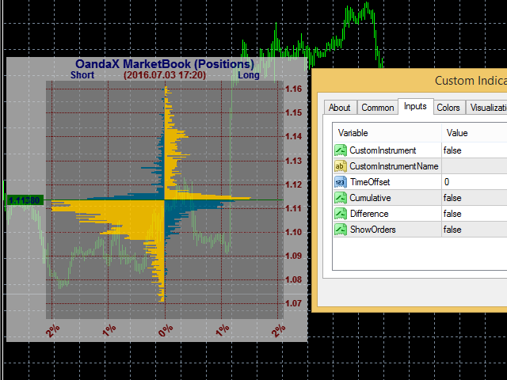Click the Difference boolean variable icon
This screenshot has height=380, width=507.
[x=341, y=214]
